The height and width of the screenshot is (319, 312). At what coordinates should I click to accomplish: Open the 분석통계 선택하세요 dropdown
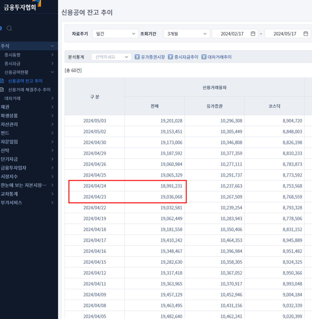(x=111, y=57)
